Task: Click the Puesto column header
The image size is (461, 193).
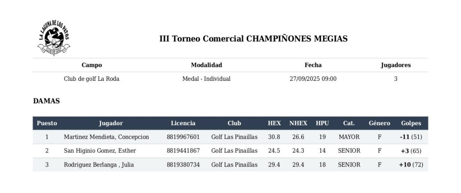Action: click(x=47, y=123)
